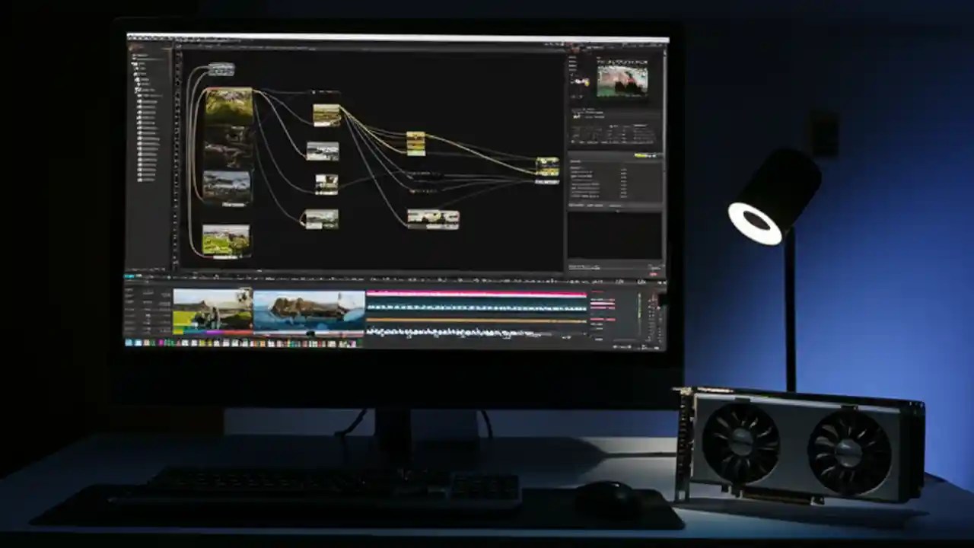Expand the properties section in the right panel
The height and width of the screenshot is (548, 974).
tap(578, 160)
